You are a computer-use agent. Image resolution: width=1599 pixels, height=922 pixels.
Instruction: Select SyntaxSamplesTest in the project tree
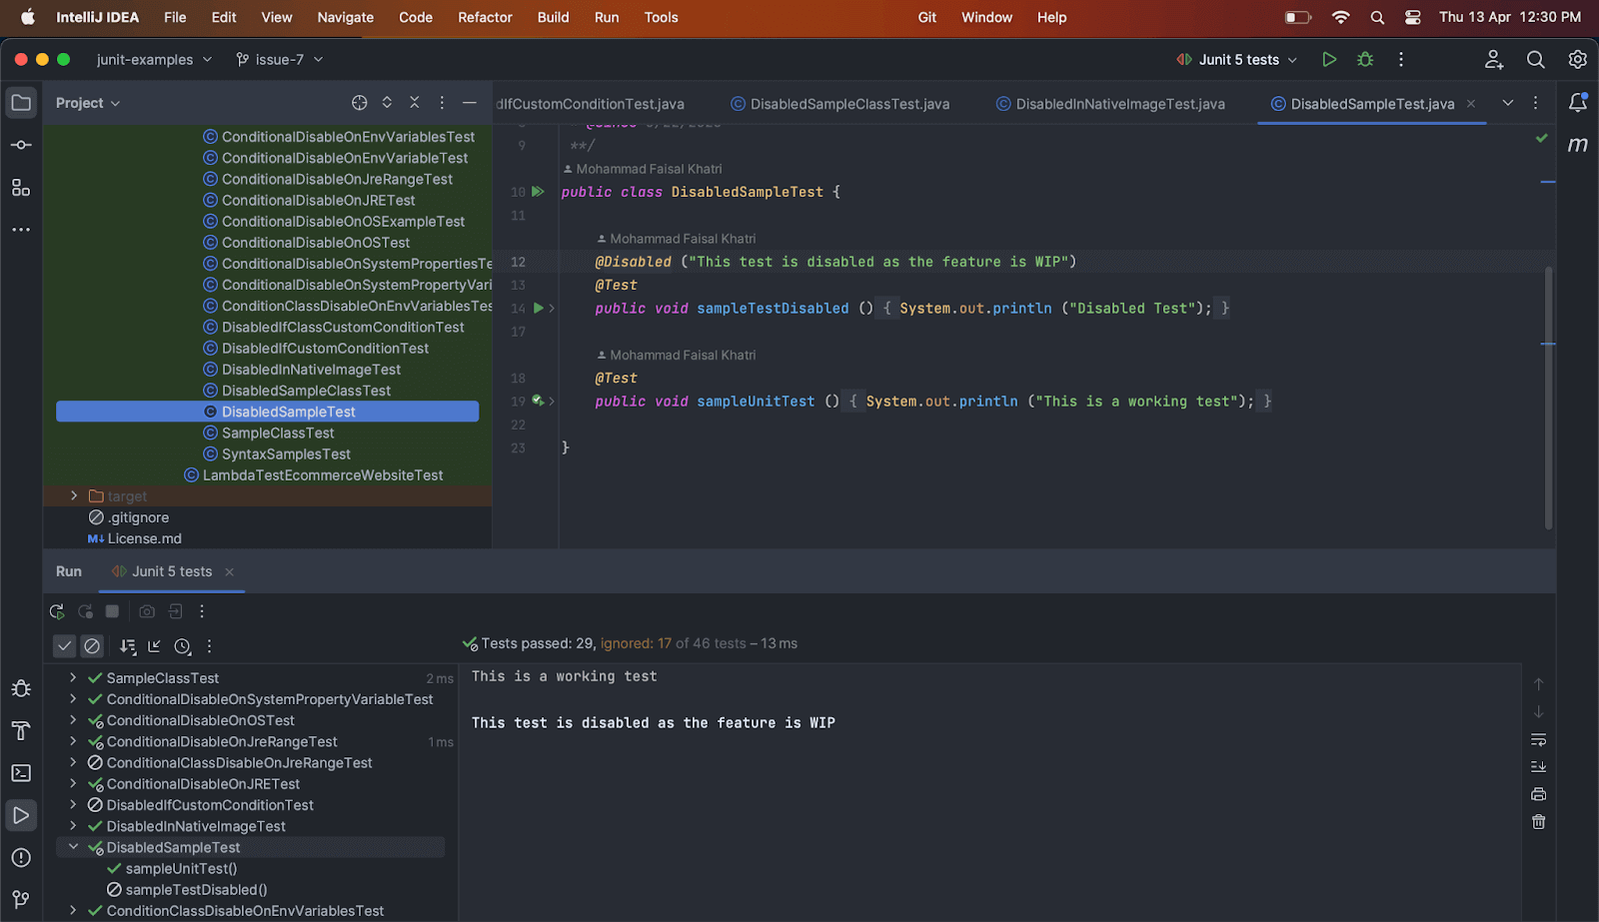coord(286,455)
